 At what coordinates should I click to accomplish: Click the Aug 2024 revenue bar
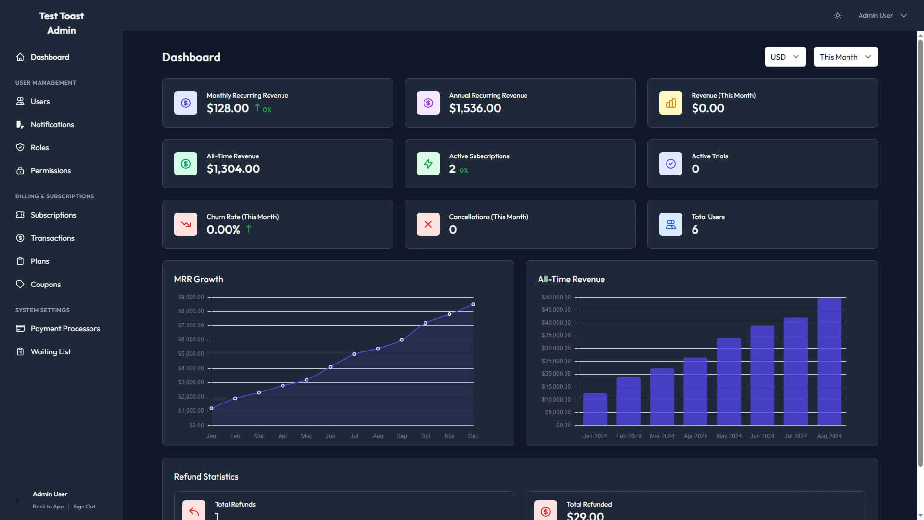[x=829, y=361]
